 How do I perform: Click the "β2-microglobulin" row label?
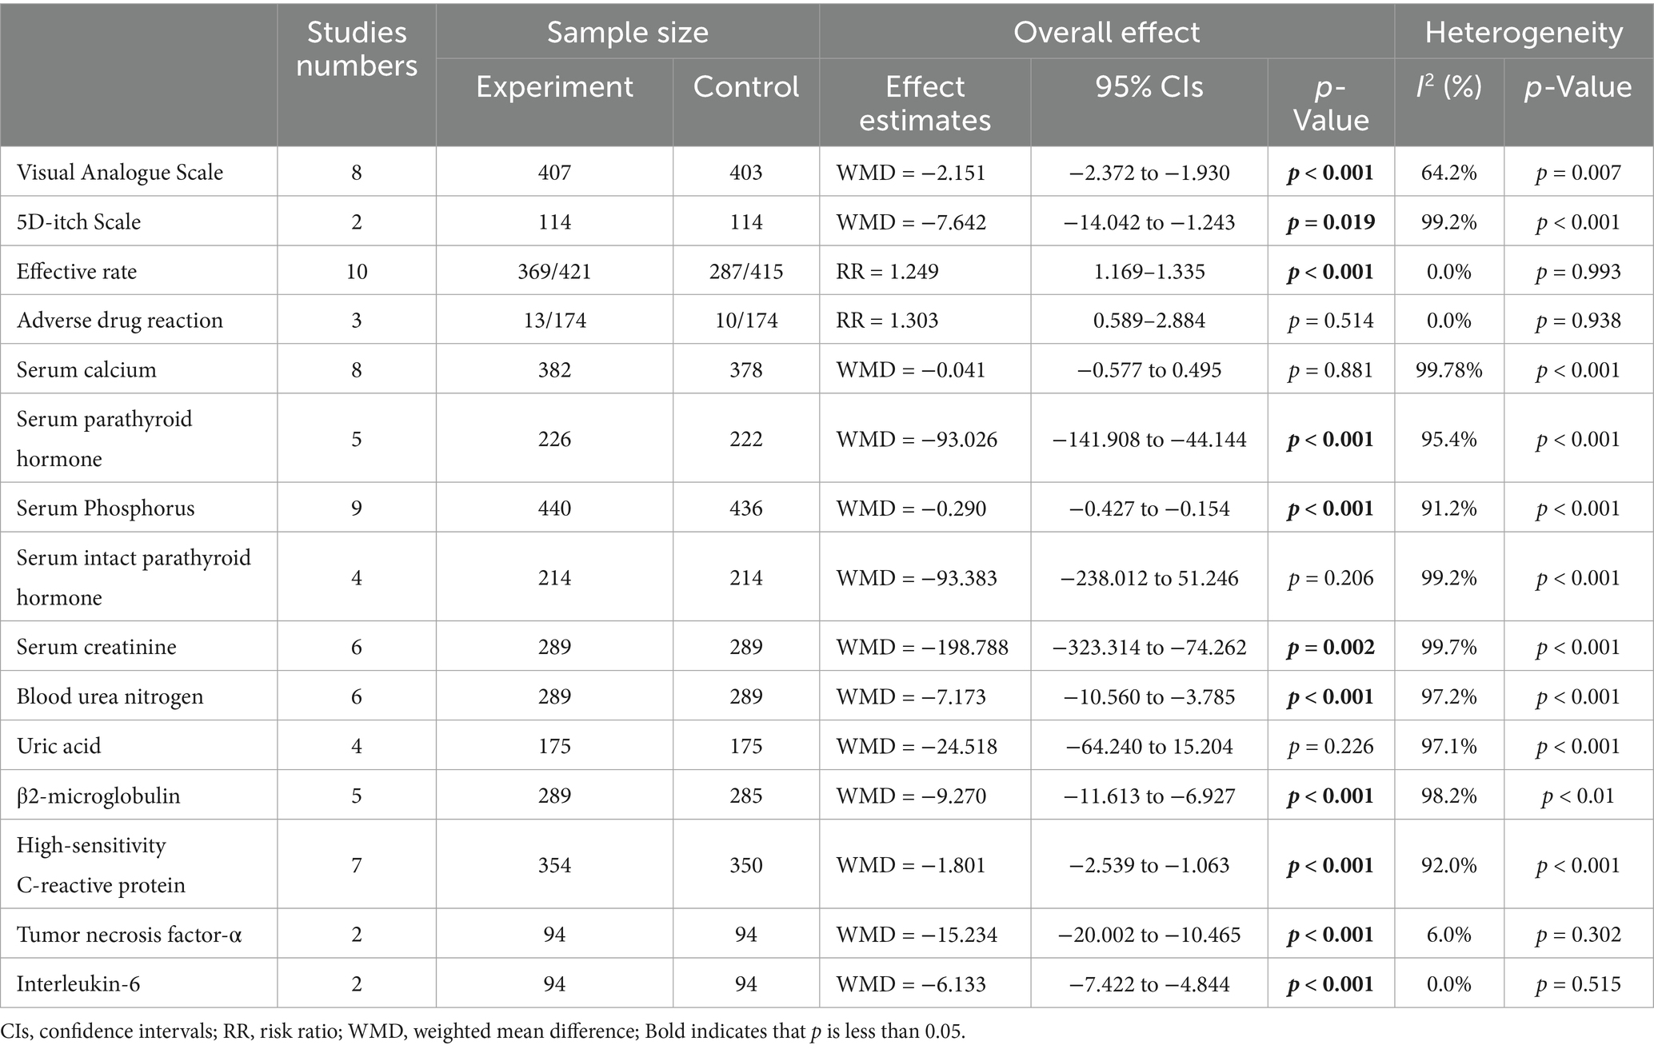tap(98, 796)
